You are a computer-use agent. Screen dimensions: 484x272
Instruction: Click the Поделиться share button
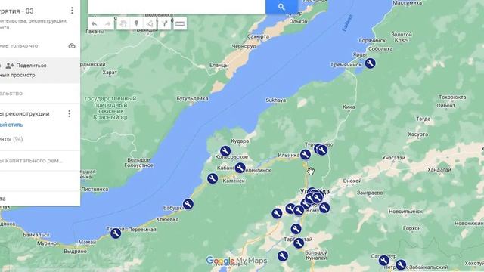(x=26, y=66)
